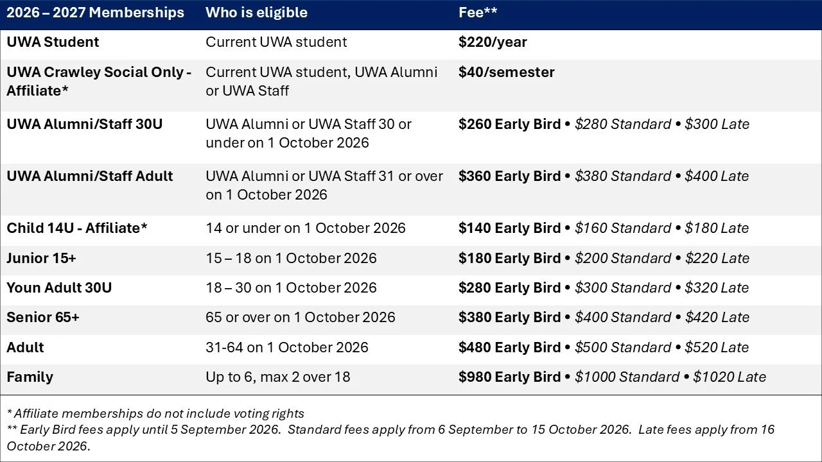Select the $400 Late fee text

[717, 176]
